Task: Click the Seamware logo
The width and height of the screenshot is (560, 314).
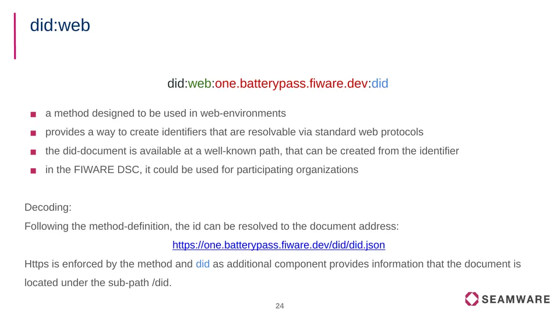Action: (x=507, y=299)
